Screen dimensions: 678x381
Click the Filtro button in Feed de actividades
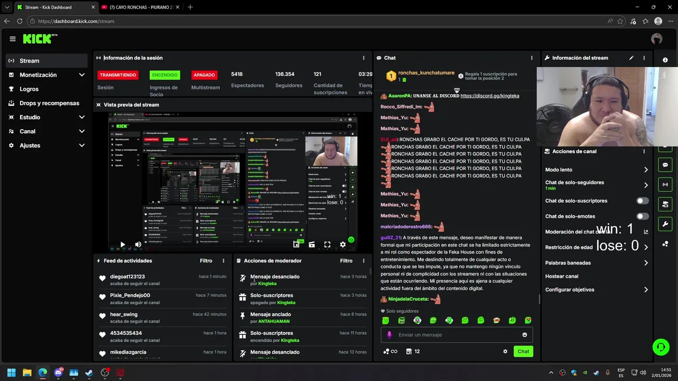click(x=206, y=261)
